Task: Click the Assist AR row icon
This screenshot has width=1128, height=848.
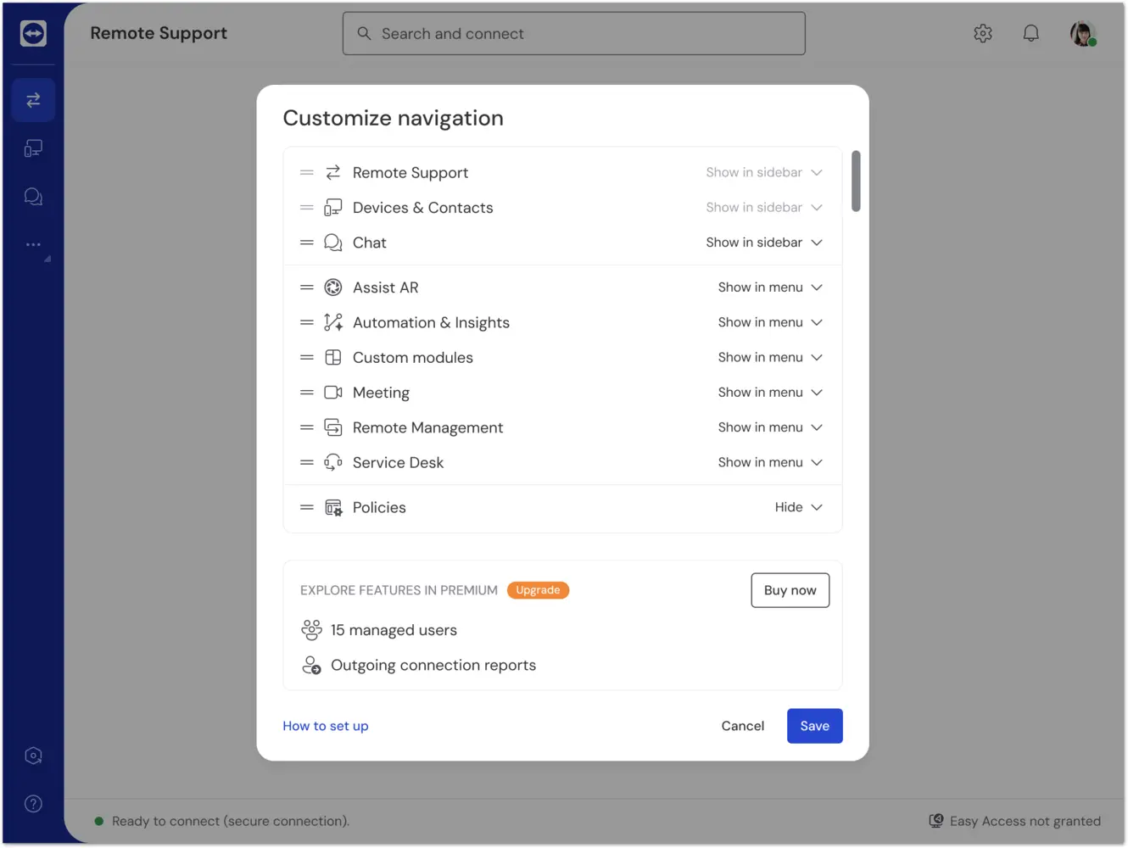Action: tap(333, 287)
